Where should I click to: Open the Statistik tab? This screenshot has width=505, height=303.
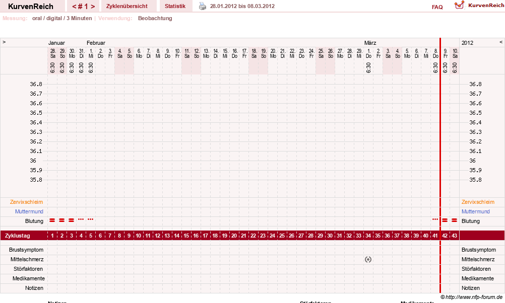(x=175, y=6)
